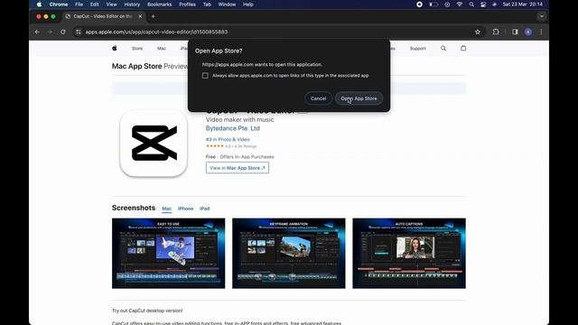Open the Window menu

[x=227, y=5]
